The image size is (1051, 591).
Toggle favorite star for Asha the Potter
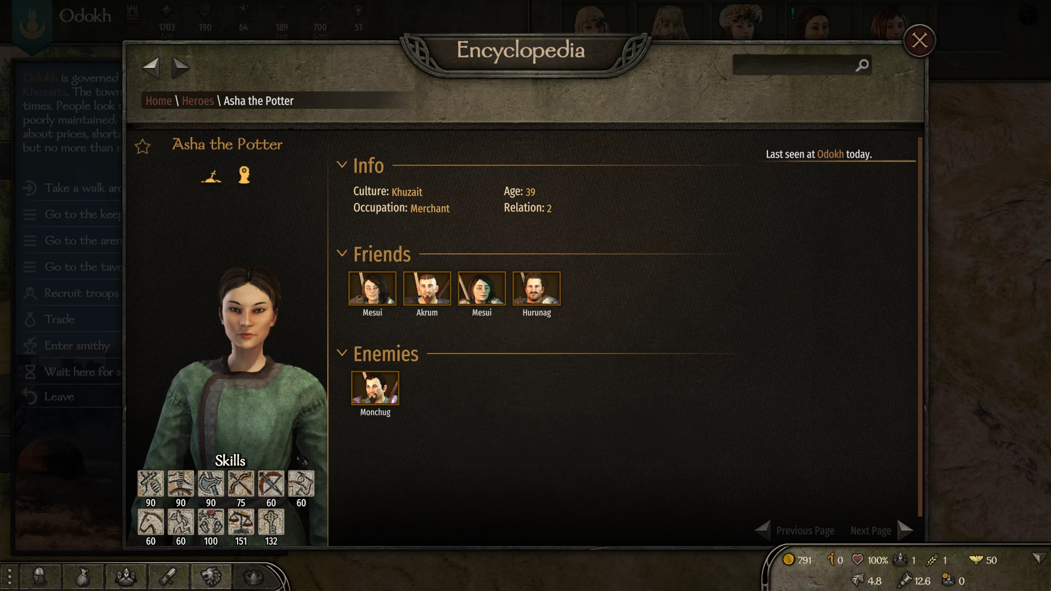click(x=142, y=146)
